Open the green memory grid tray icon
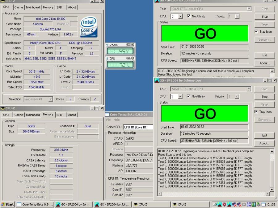 254,205
